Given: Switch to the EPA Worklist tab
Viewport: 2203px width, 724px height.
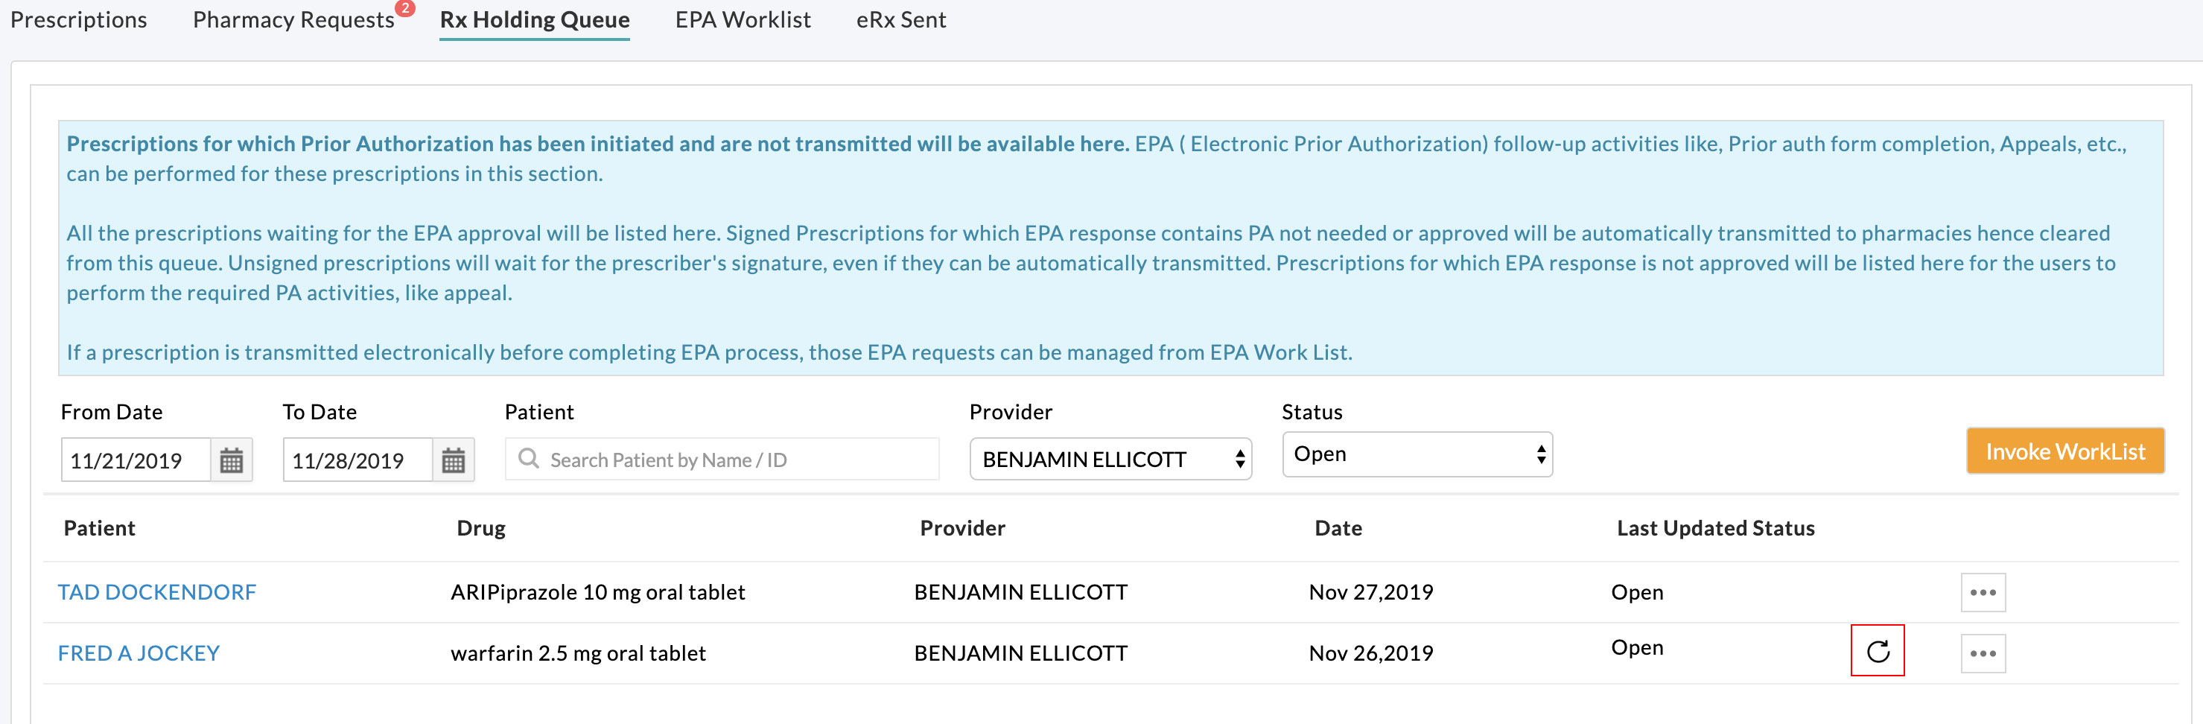Looking at the screenshot, I should [743, 19].
